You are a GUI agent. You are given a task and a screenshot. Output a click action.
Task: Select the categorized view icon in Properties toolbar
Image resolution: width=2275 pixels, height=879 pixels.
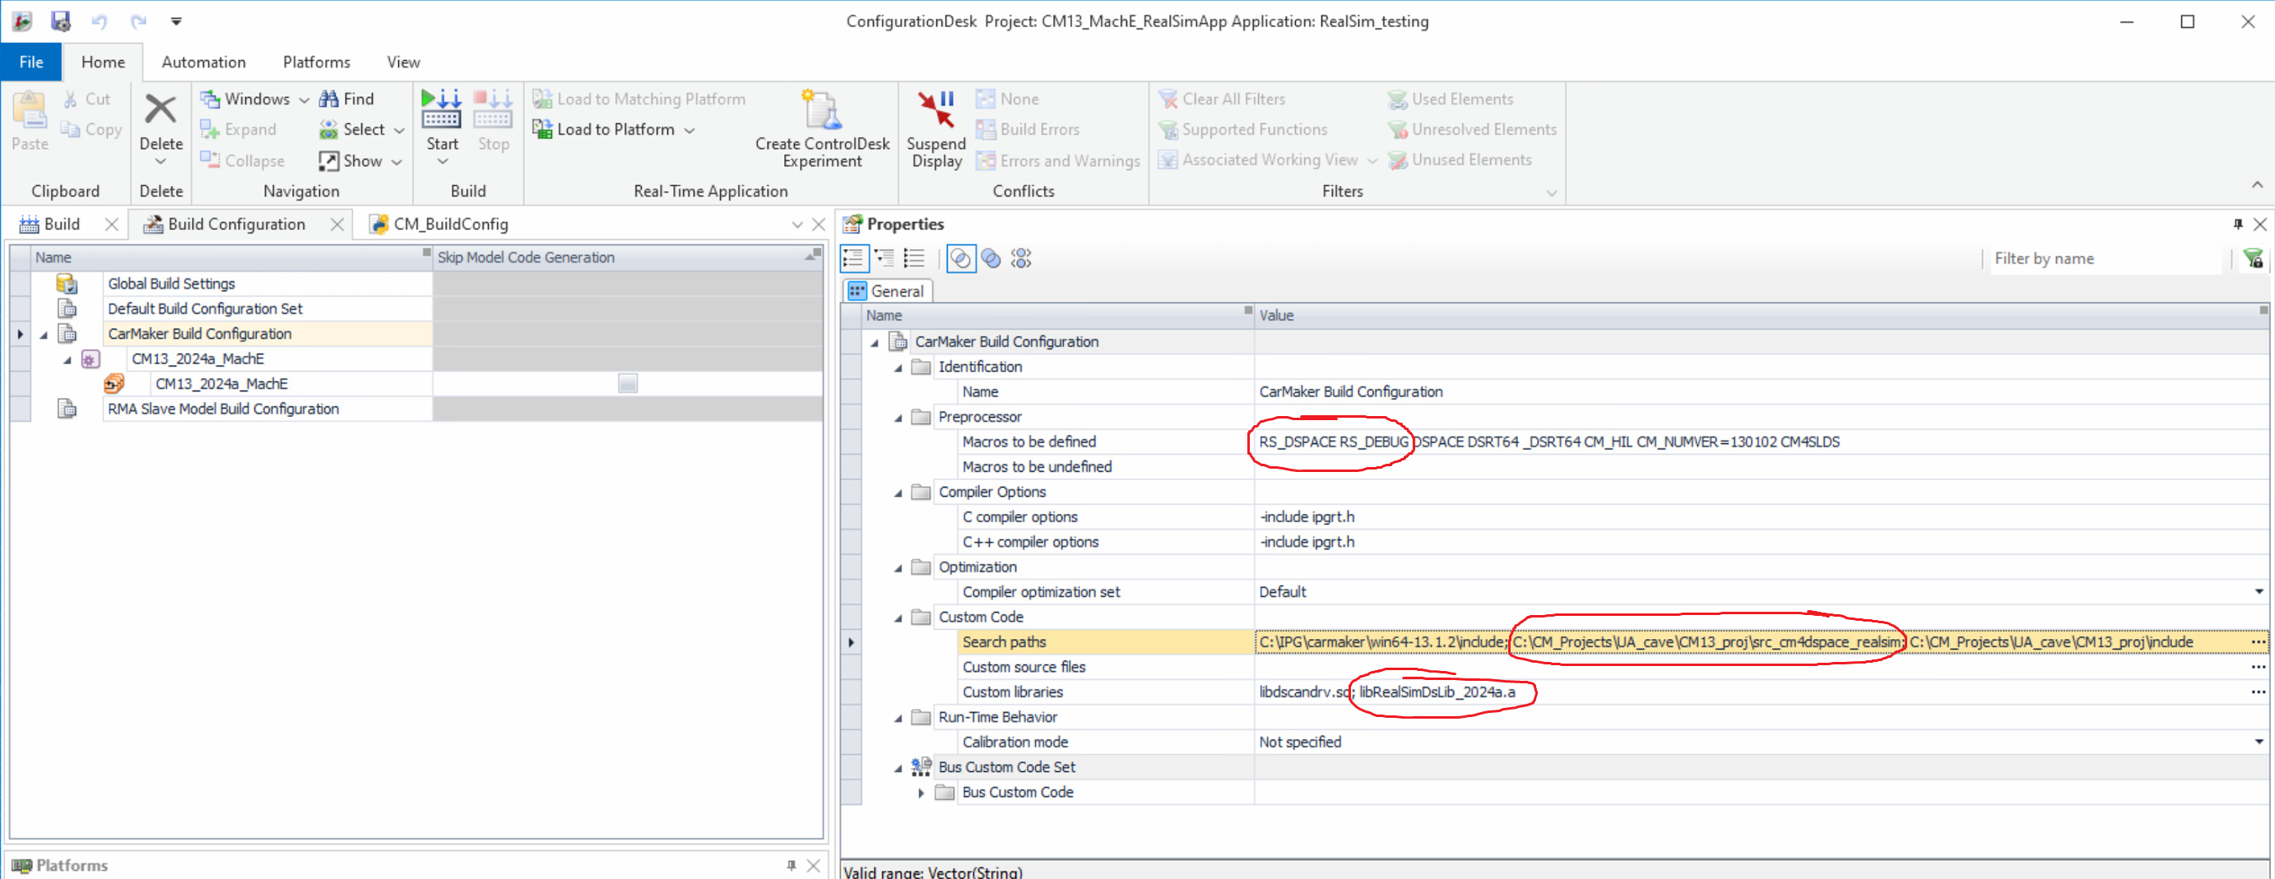[x=853, y=258]
